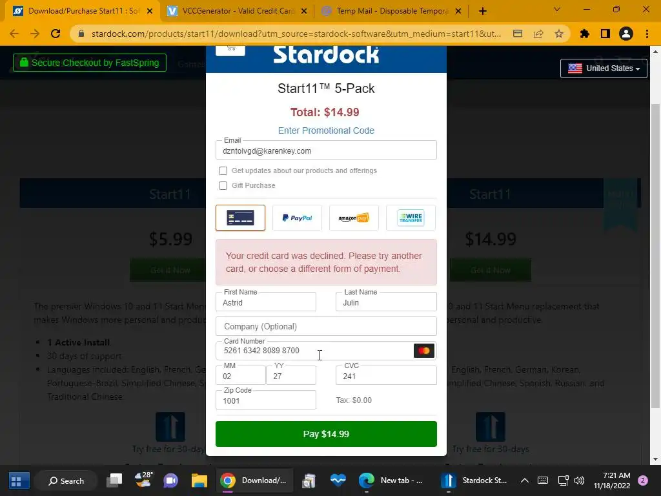The width and height of the screenshot is (661, 496).
Task: Open the notification center badge
Action: [643, 480]
